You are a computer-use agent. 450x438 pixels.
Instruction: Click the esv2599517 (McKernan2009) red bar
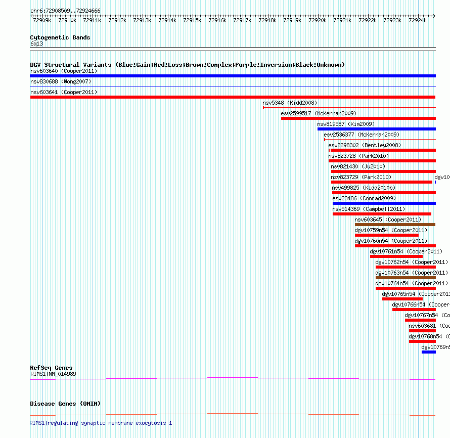(358, 118)
